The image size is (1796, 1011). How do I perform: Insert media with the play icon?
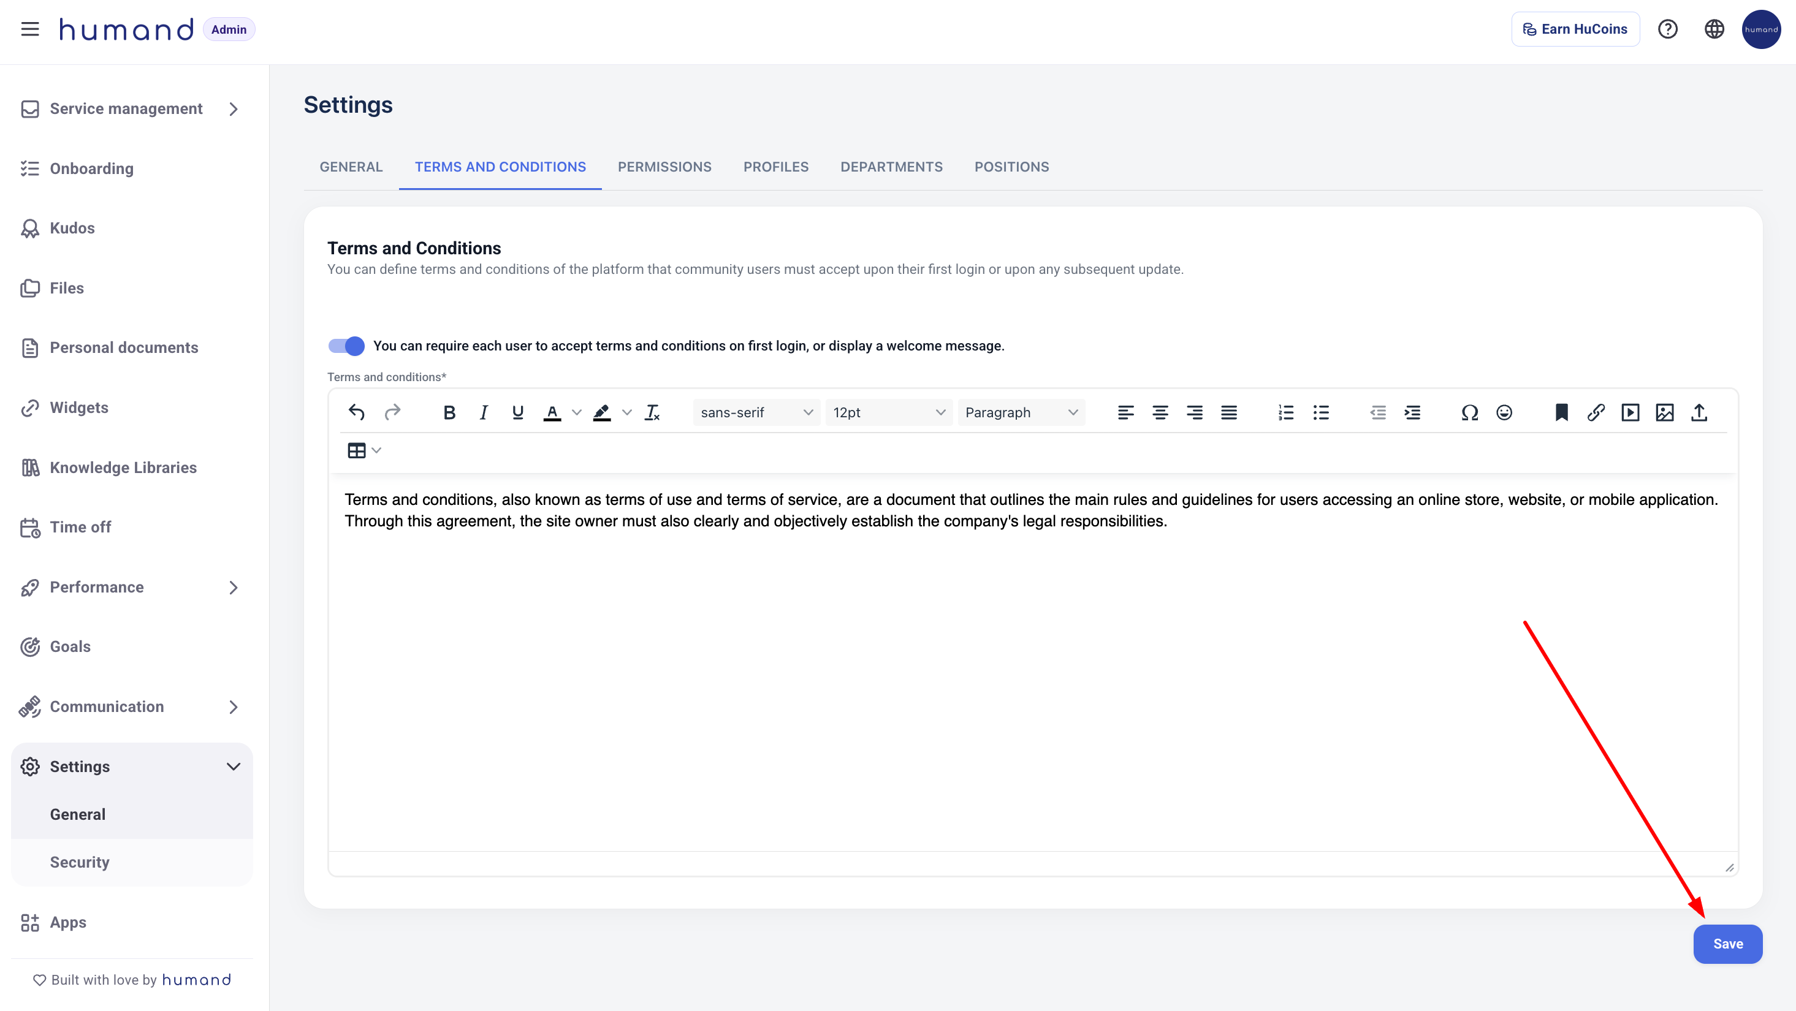(x=1630, y=412)
